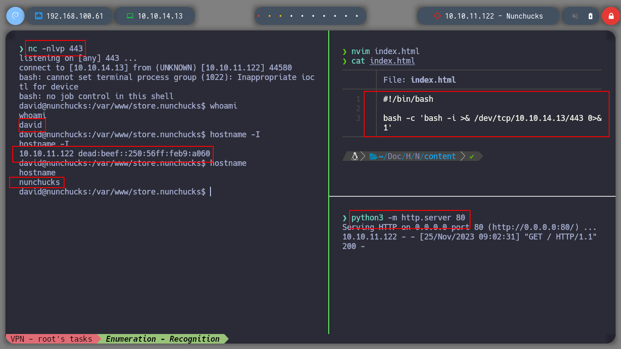This screenshot has width=621, height=349.
Task: Click the battery status icon
Action: 591,16
